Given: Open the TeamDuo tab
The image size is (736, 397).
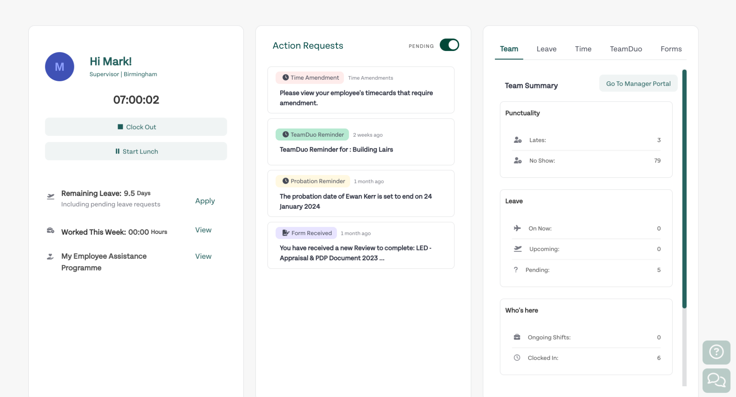Looking at the screenshot, I should tap(626, 49).
